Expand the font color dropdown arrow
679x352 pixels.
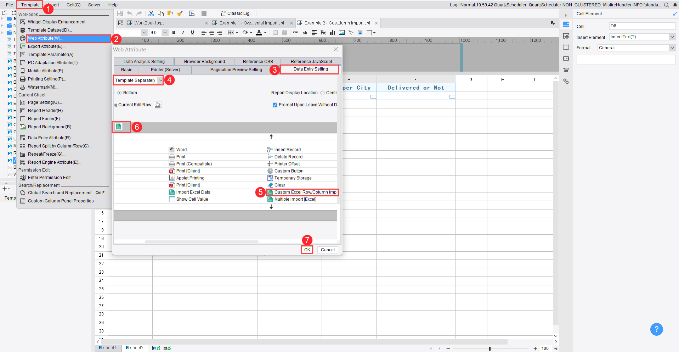coord(265,33)
